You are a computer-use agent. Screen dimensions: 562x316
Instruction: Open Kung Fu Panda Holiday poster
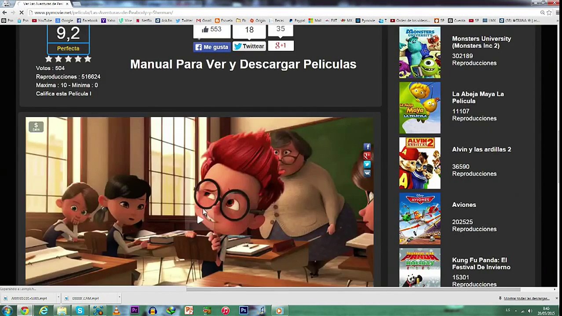tap(420, 267)
